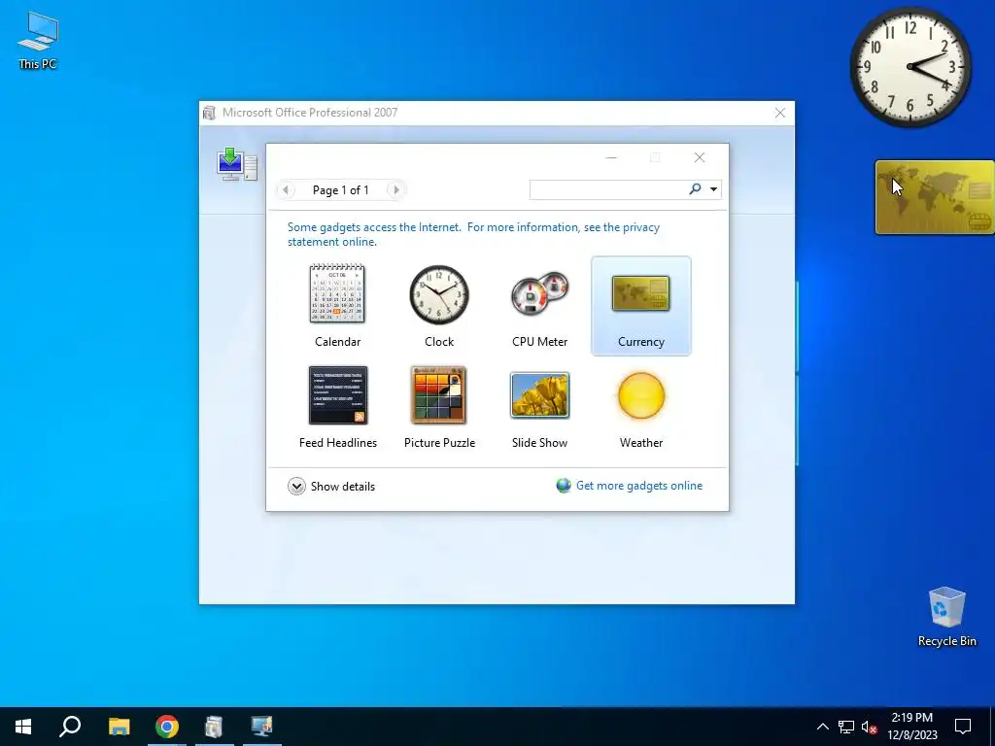This screenshot has width=995, height=746.
Task: Select the Clock gadget icon
Action: coord(439,294)
